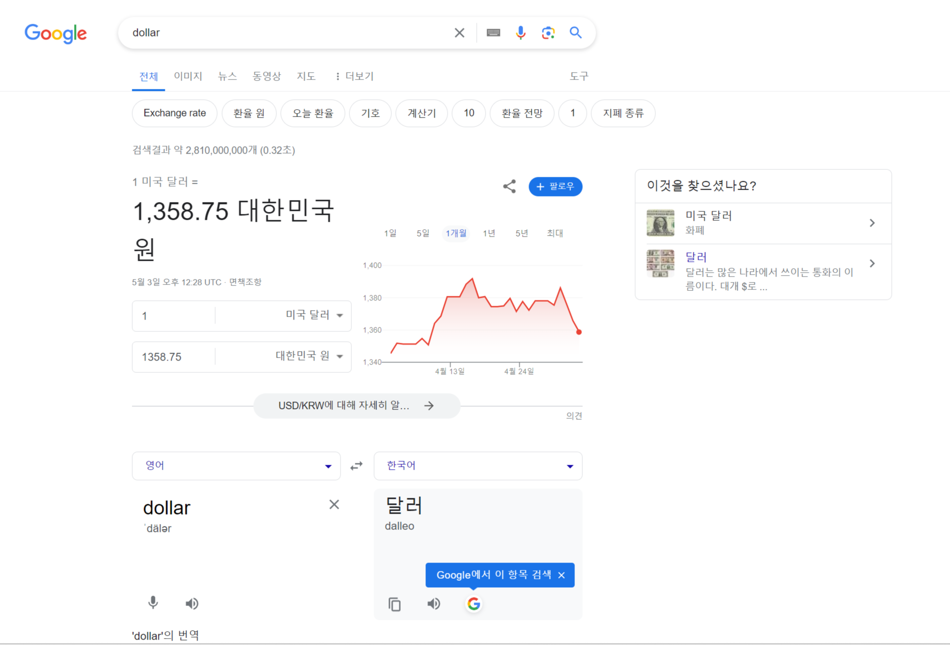
Task: Switch to 이미지 tab
Action: point(188,76)
